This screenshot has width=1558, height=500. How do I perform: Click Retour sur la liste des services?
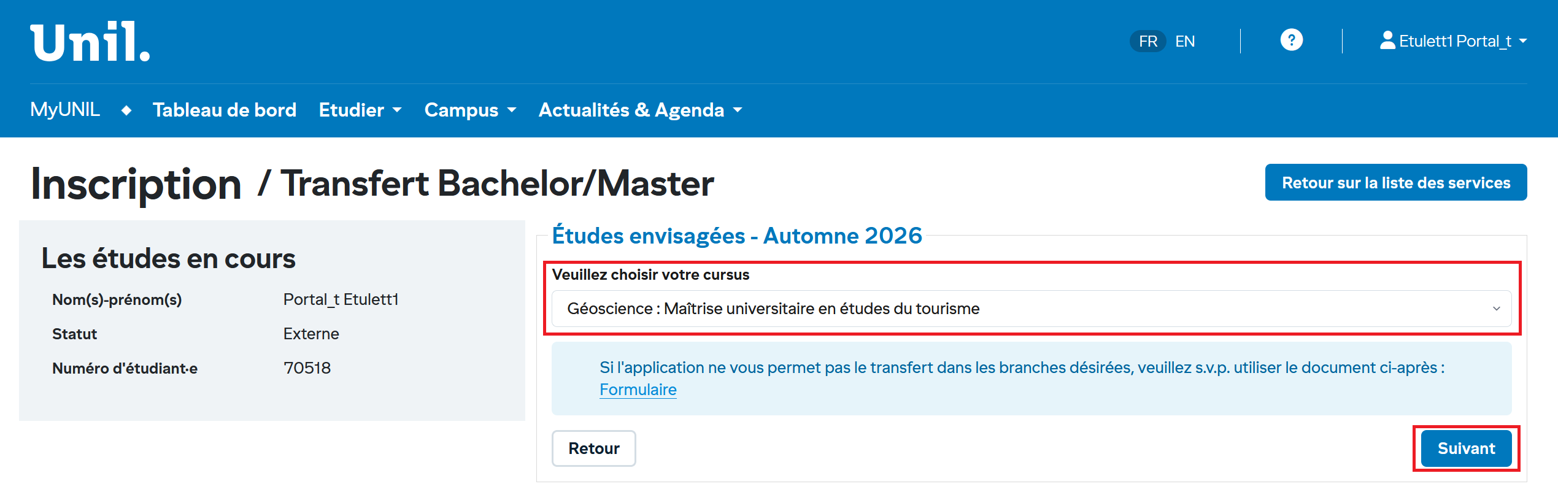click(1395, 182)
